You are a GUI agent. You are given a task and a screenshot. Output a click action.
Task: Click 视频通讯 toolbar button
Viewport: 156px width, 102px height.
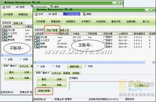coord(71,22)
